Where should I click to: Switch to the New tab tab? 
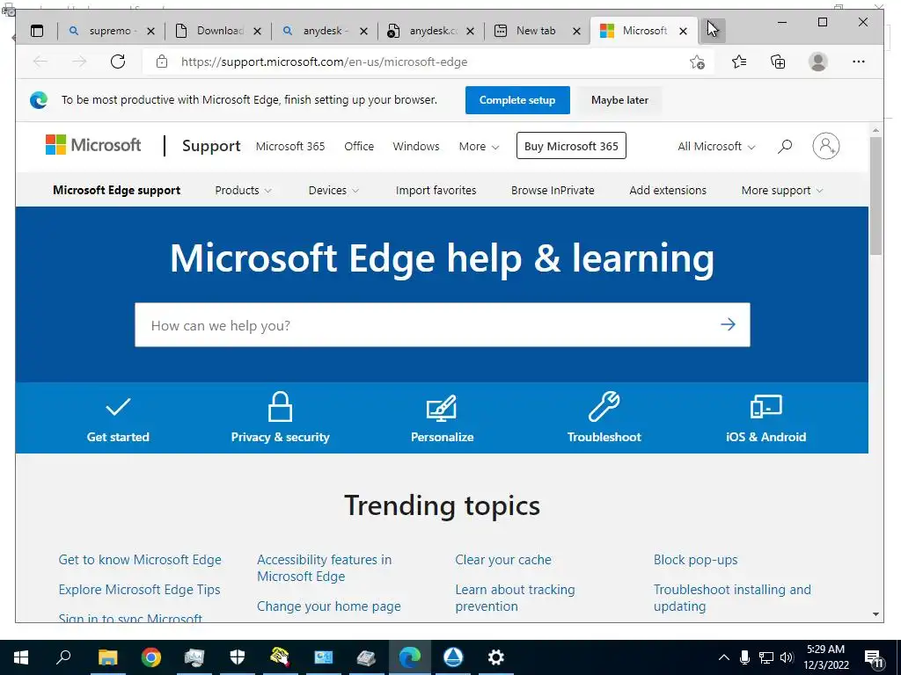529,31
